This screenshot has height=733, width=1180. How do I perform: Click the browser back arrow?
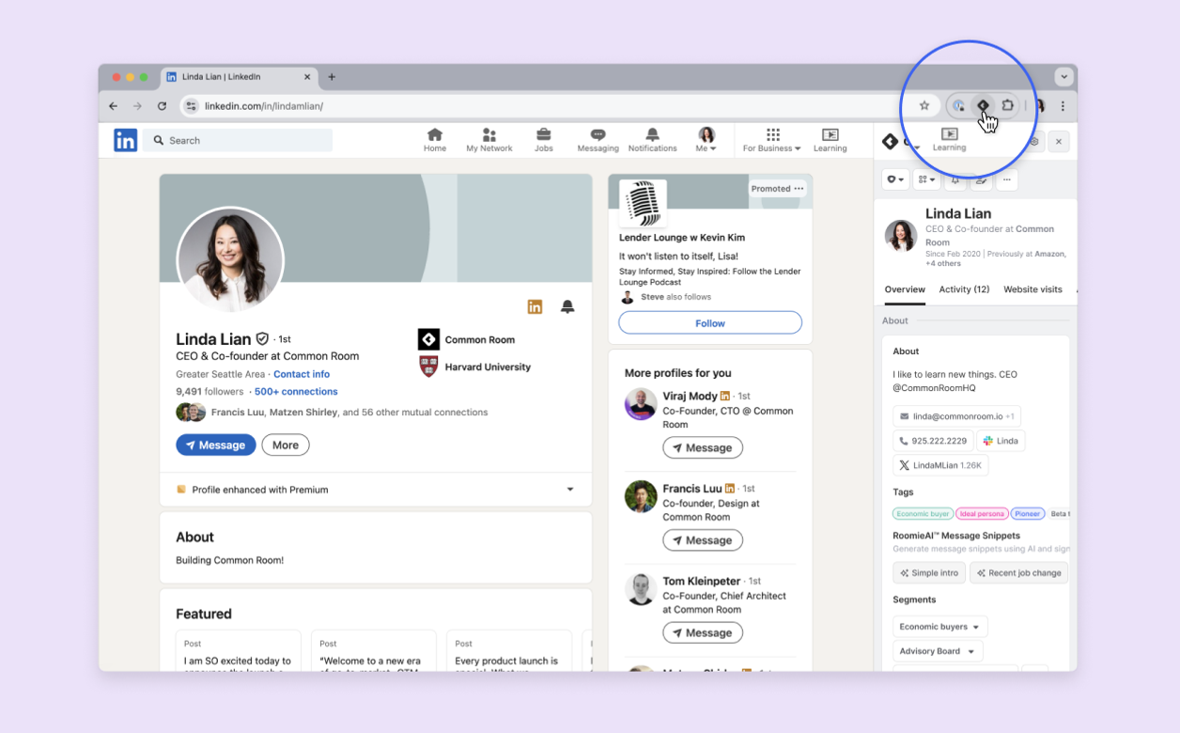pos(114,106)
